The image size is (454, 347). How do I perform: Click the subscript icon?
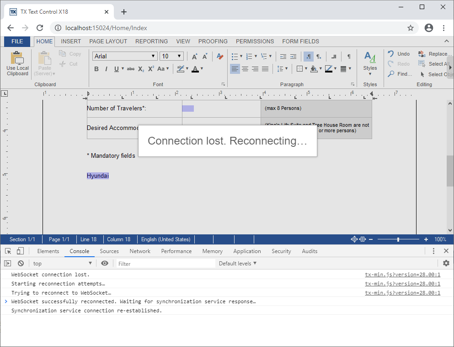[x=141, y=69]
